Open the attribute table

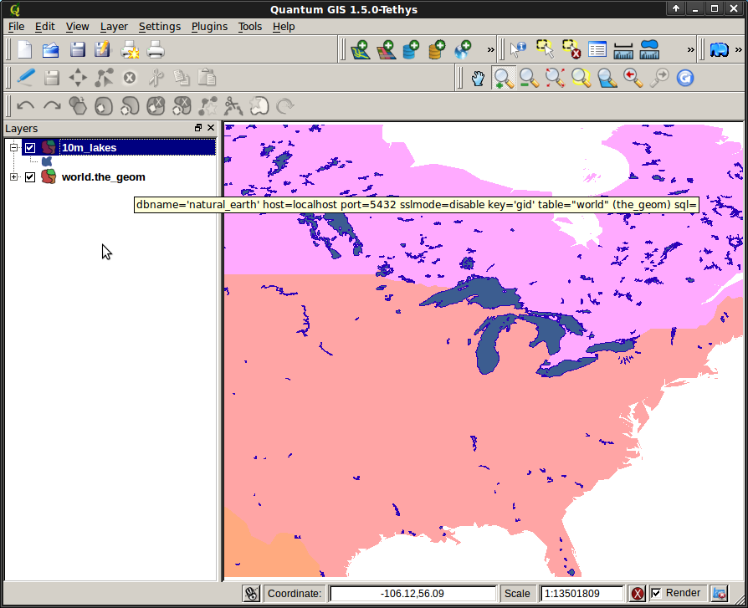pos(597,49)
